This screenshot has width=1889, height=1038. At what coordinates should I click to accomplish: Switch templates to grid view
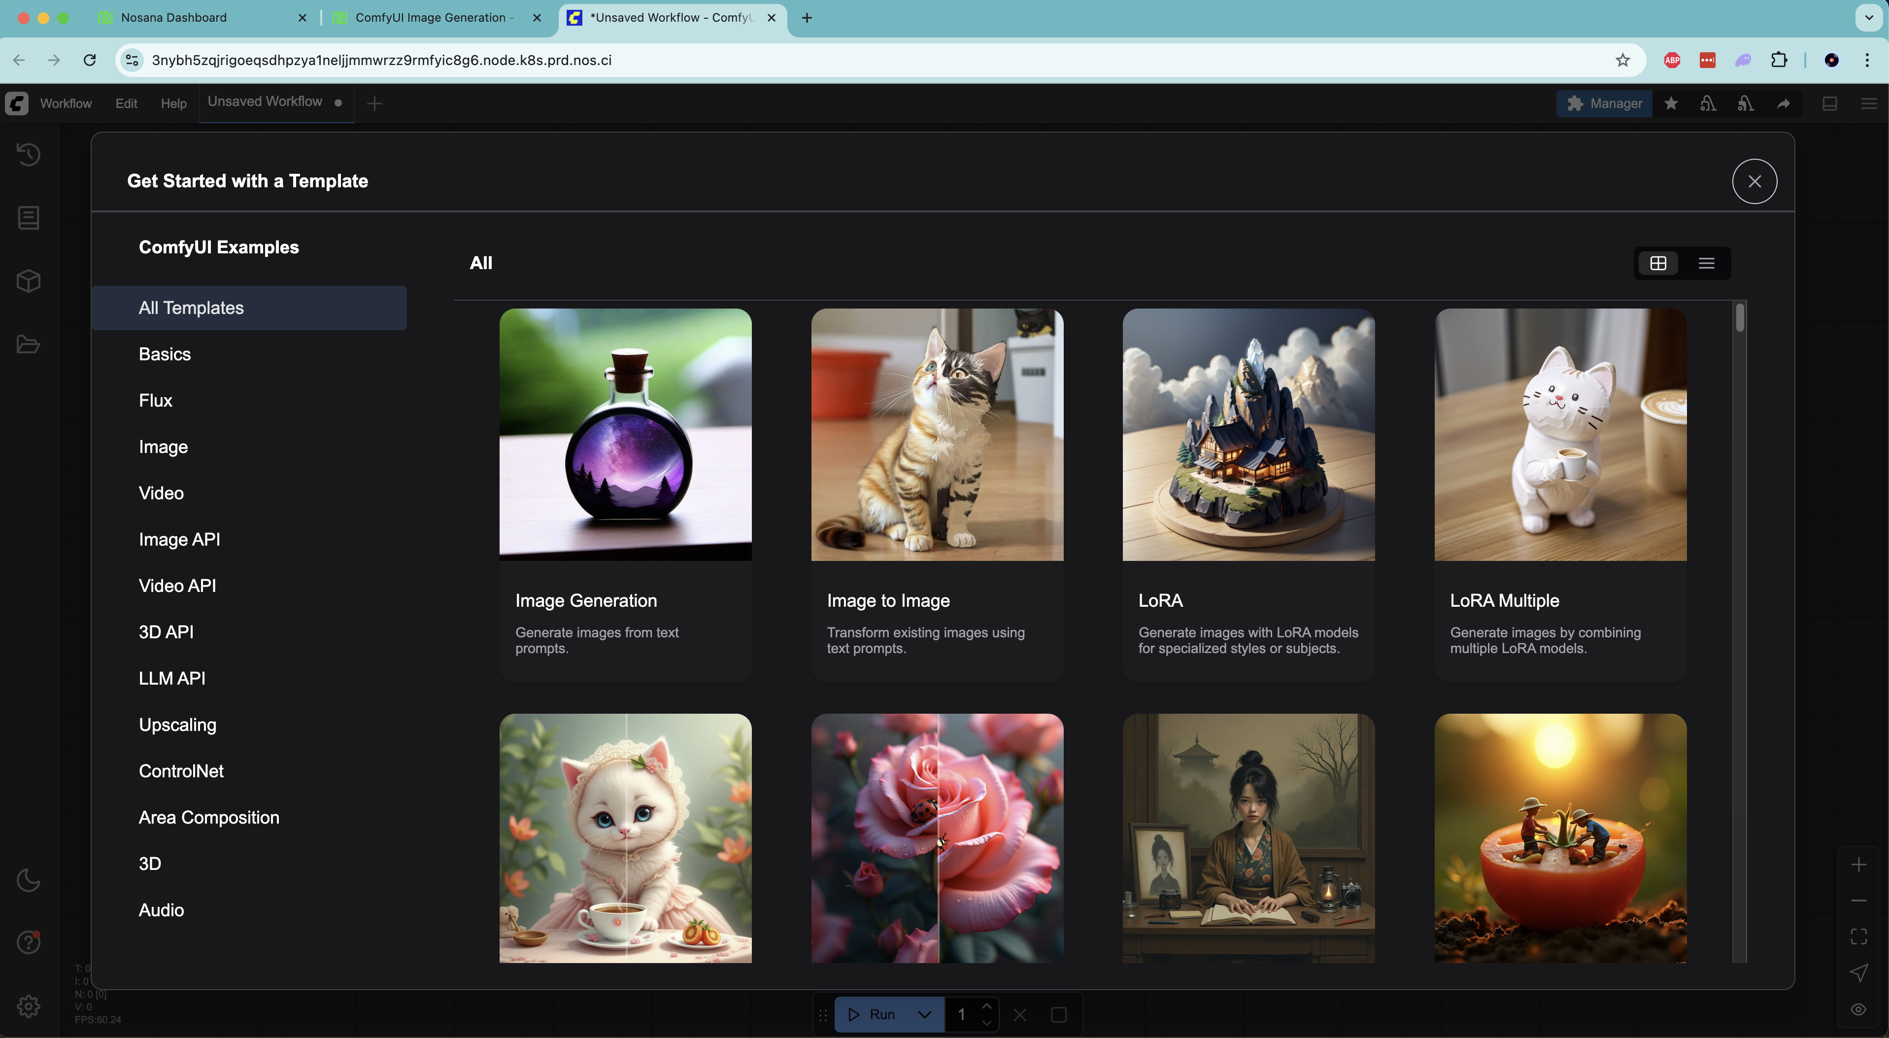pyautogui.click(x=1658, y=263)
